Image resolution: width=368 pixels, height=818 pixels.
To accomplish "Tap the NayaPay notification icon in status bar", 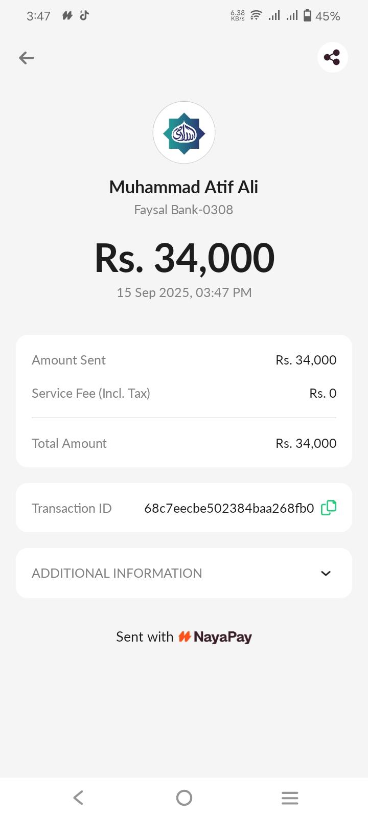I will click(x=67, y=16).
